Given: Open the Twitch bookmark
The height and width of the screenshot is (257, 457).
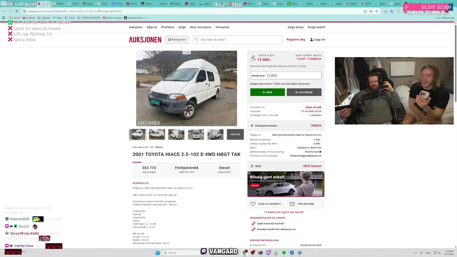Looking at the screenshot, I should point(70,17).
